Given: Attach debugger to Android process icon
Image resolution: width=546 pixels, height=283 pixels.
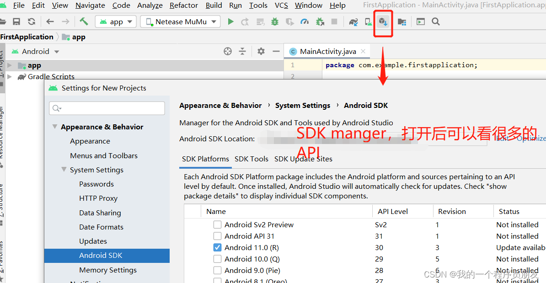Looking at the screenshot, I should point(320,22).
